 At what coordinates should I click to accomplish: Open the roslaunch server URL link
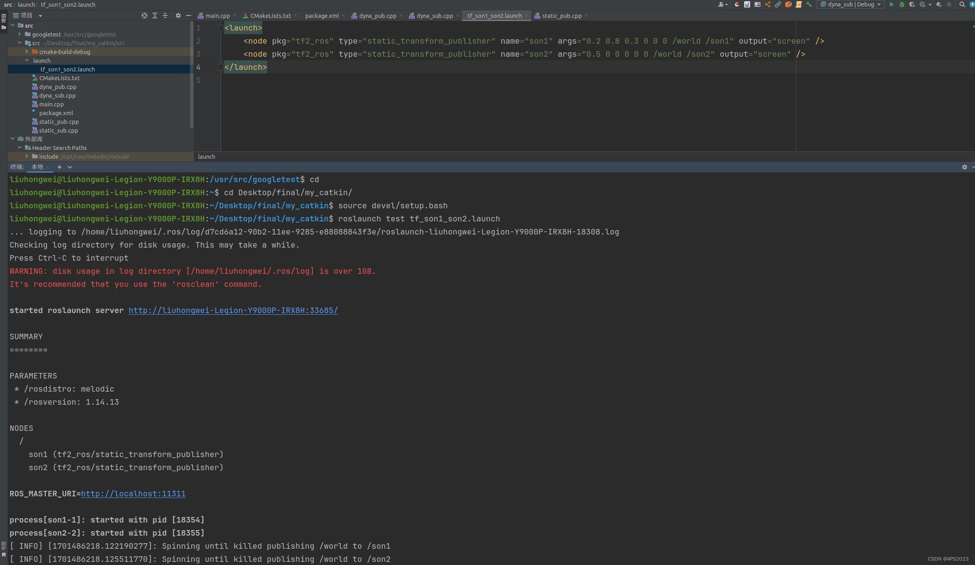tap(233, 310)
